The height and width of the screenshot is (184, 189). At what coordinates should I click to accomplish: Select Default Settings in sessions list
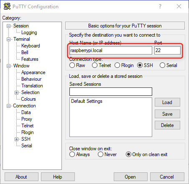pos(87,101)
